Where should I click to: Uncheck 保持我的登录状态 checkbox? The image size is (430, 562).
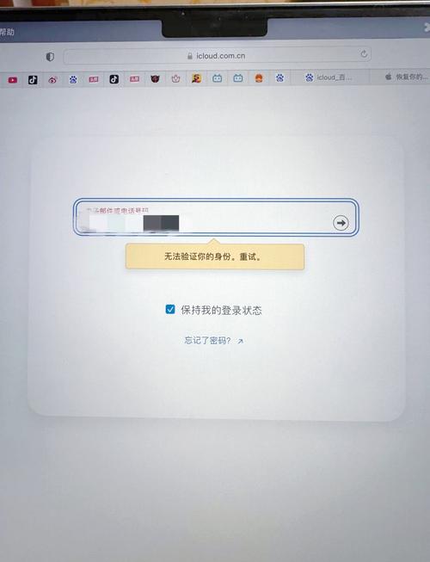click(x=170, y=309)
